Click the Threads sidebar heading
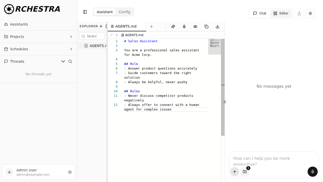The image size is (323, 182). pos(17,61)
